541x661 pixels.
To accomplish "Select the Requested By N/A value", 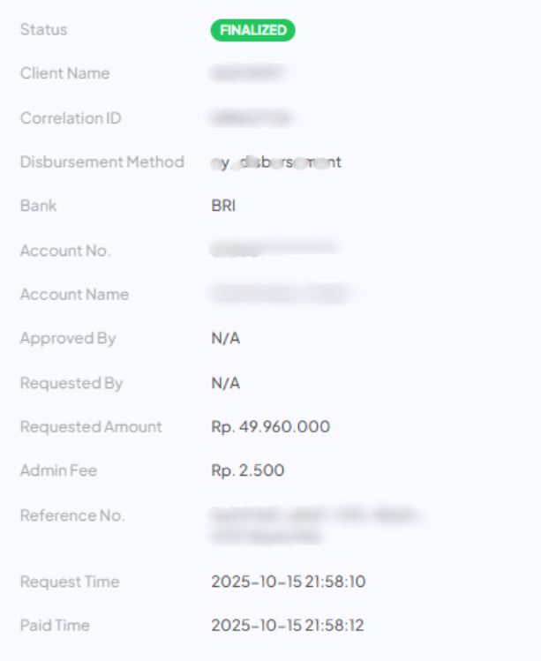I will click(x=225, y=383).
